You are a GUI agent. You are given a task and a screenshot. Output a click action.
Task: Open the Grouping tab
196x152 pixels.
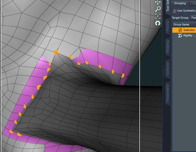[x=180, y=3]
